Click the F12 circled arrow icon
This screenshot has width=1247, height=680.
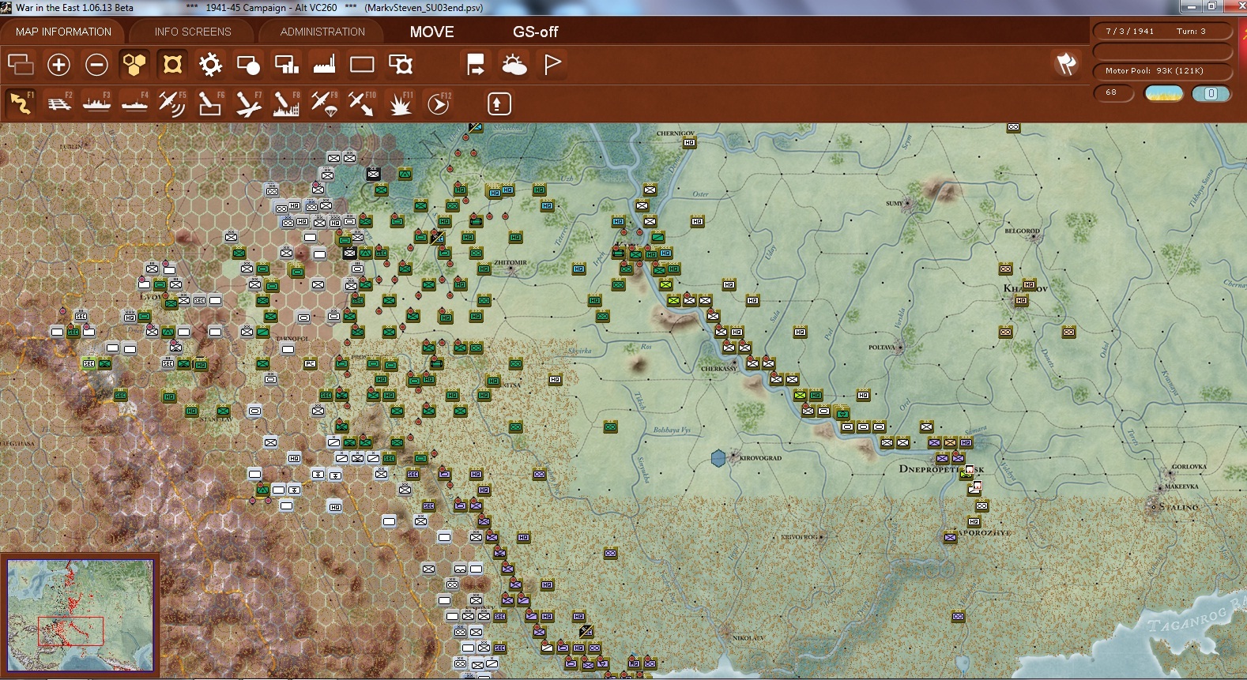[x=439, y=103]
